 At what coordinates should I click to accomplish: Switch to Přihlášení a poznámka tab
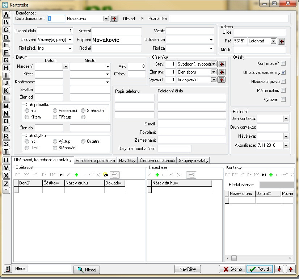point(95,160)
